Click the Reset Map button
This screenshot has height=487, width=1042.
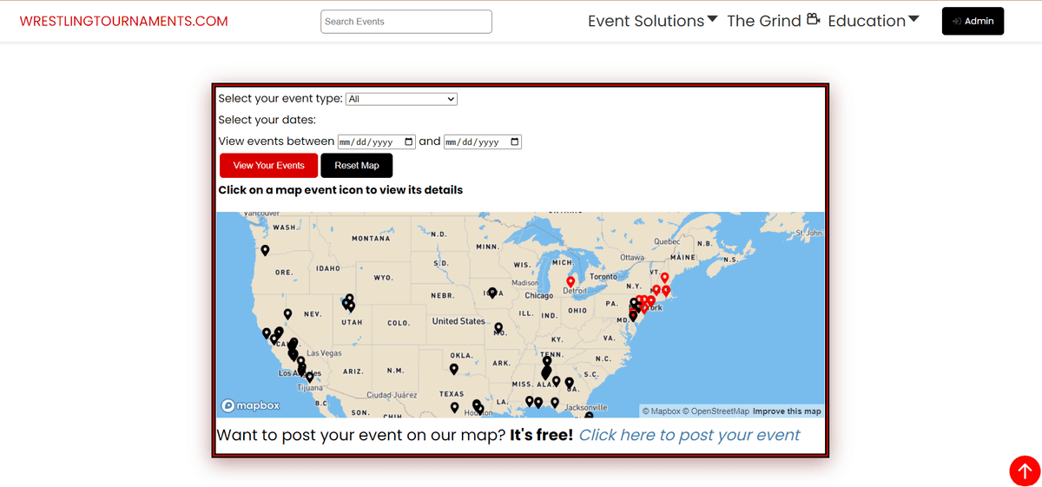[x=357, y=166]
